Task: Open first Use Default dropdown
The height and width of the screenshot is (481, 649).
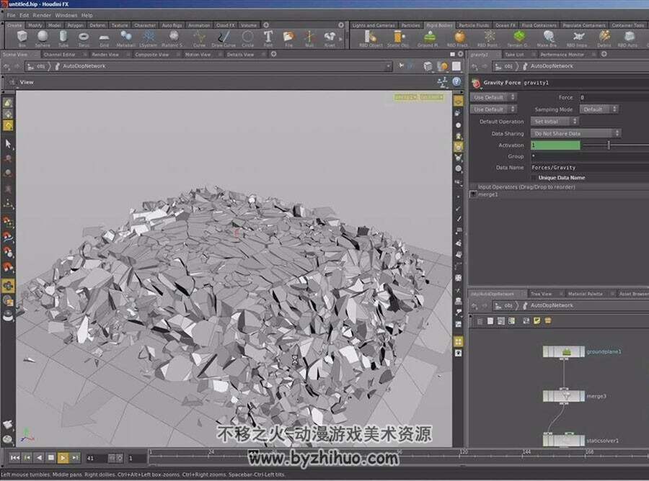Action: (493, 97)
